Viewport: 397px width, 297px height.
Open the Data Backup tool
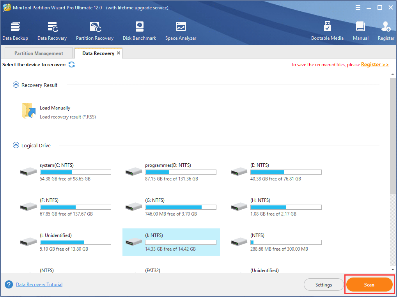pos(15,31)
